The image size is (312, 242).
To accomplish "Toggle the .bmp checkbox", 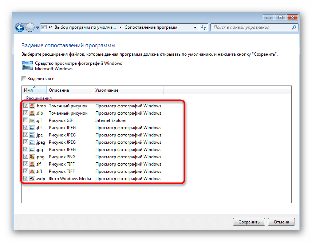I will 26,106.
